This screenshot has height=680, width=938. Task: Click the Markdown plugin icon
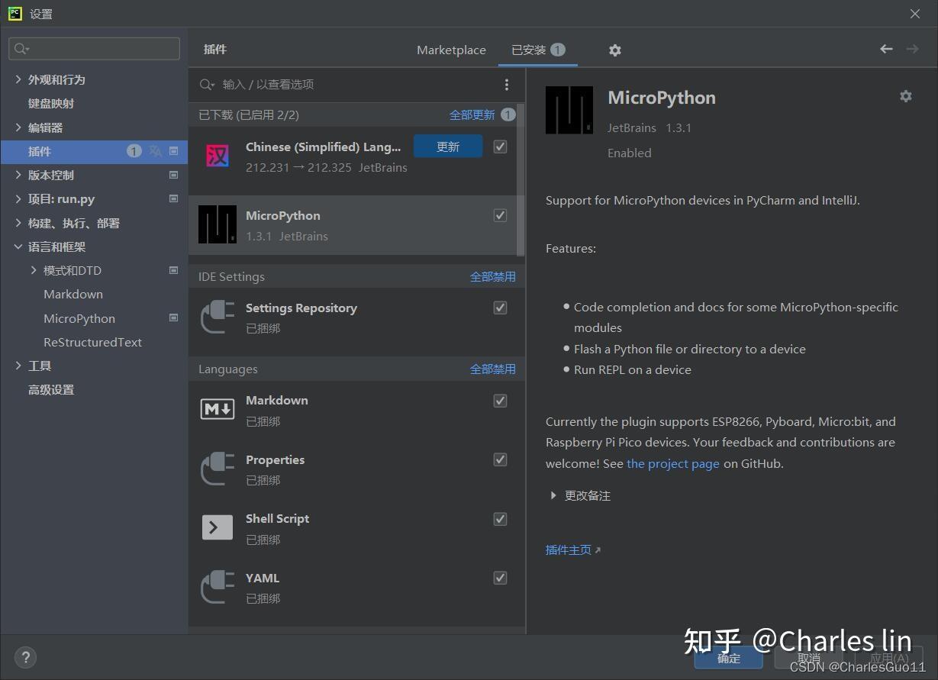(x=217, y=409)
